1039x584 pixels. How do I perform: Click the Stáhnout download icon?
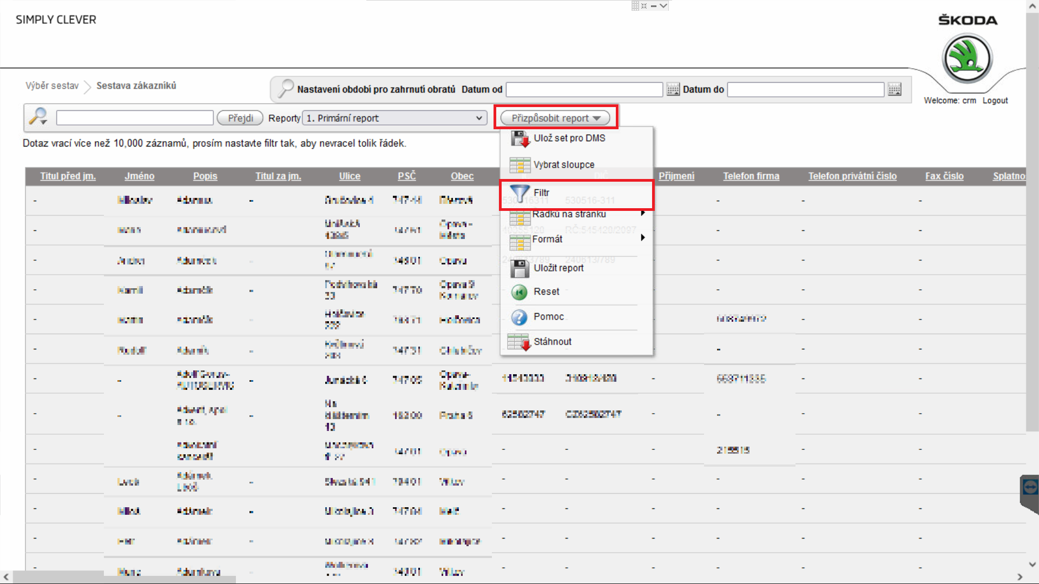tap(519, 342)
